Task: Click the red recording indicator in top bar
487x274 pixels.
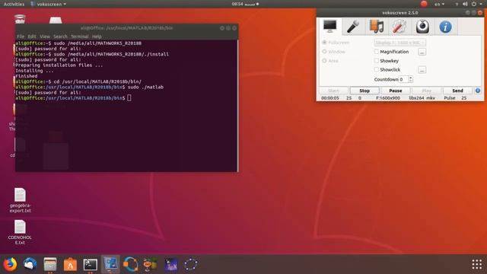Action: tap(424, 4)
